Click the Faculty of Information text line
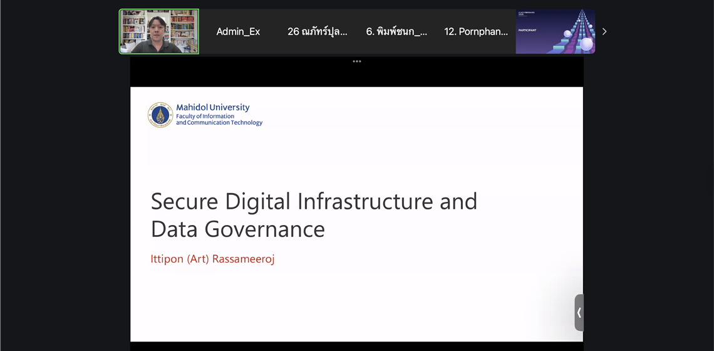714x351 pixels. [x=205, y=116]
